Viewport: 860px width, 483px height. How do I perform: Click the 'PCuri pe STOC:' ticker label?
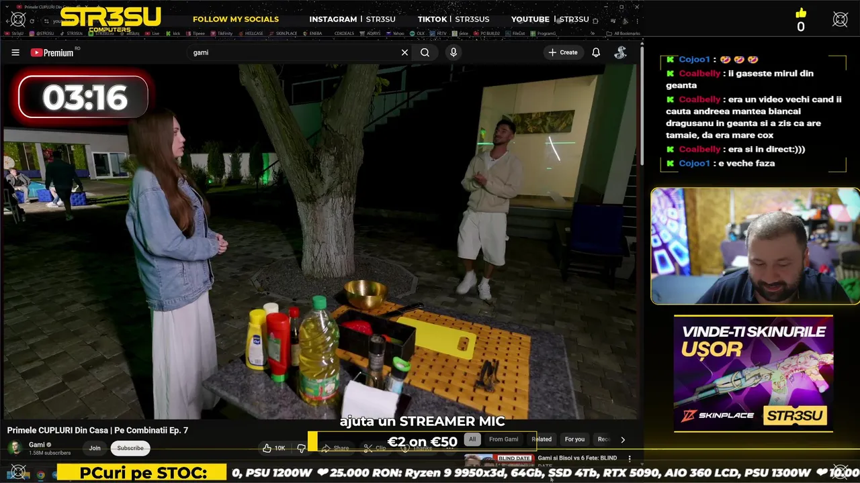pos(142,473)
